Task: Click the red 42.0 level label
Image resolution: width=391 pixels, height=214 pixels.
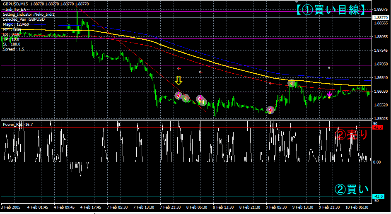Action: pyautogui.click(x=378, y=127)
